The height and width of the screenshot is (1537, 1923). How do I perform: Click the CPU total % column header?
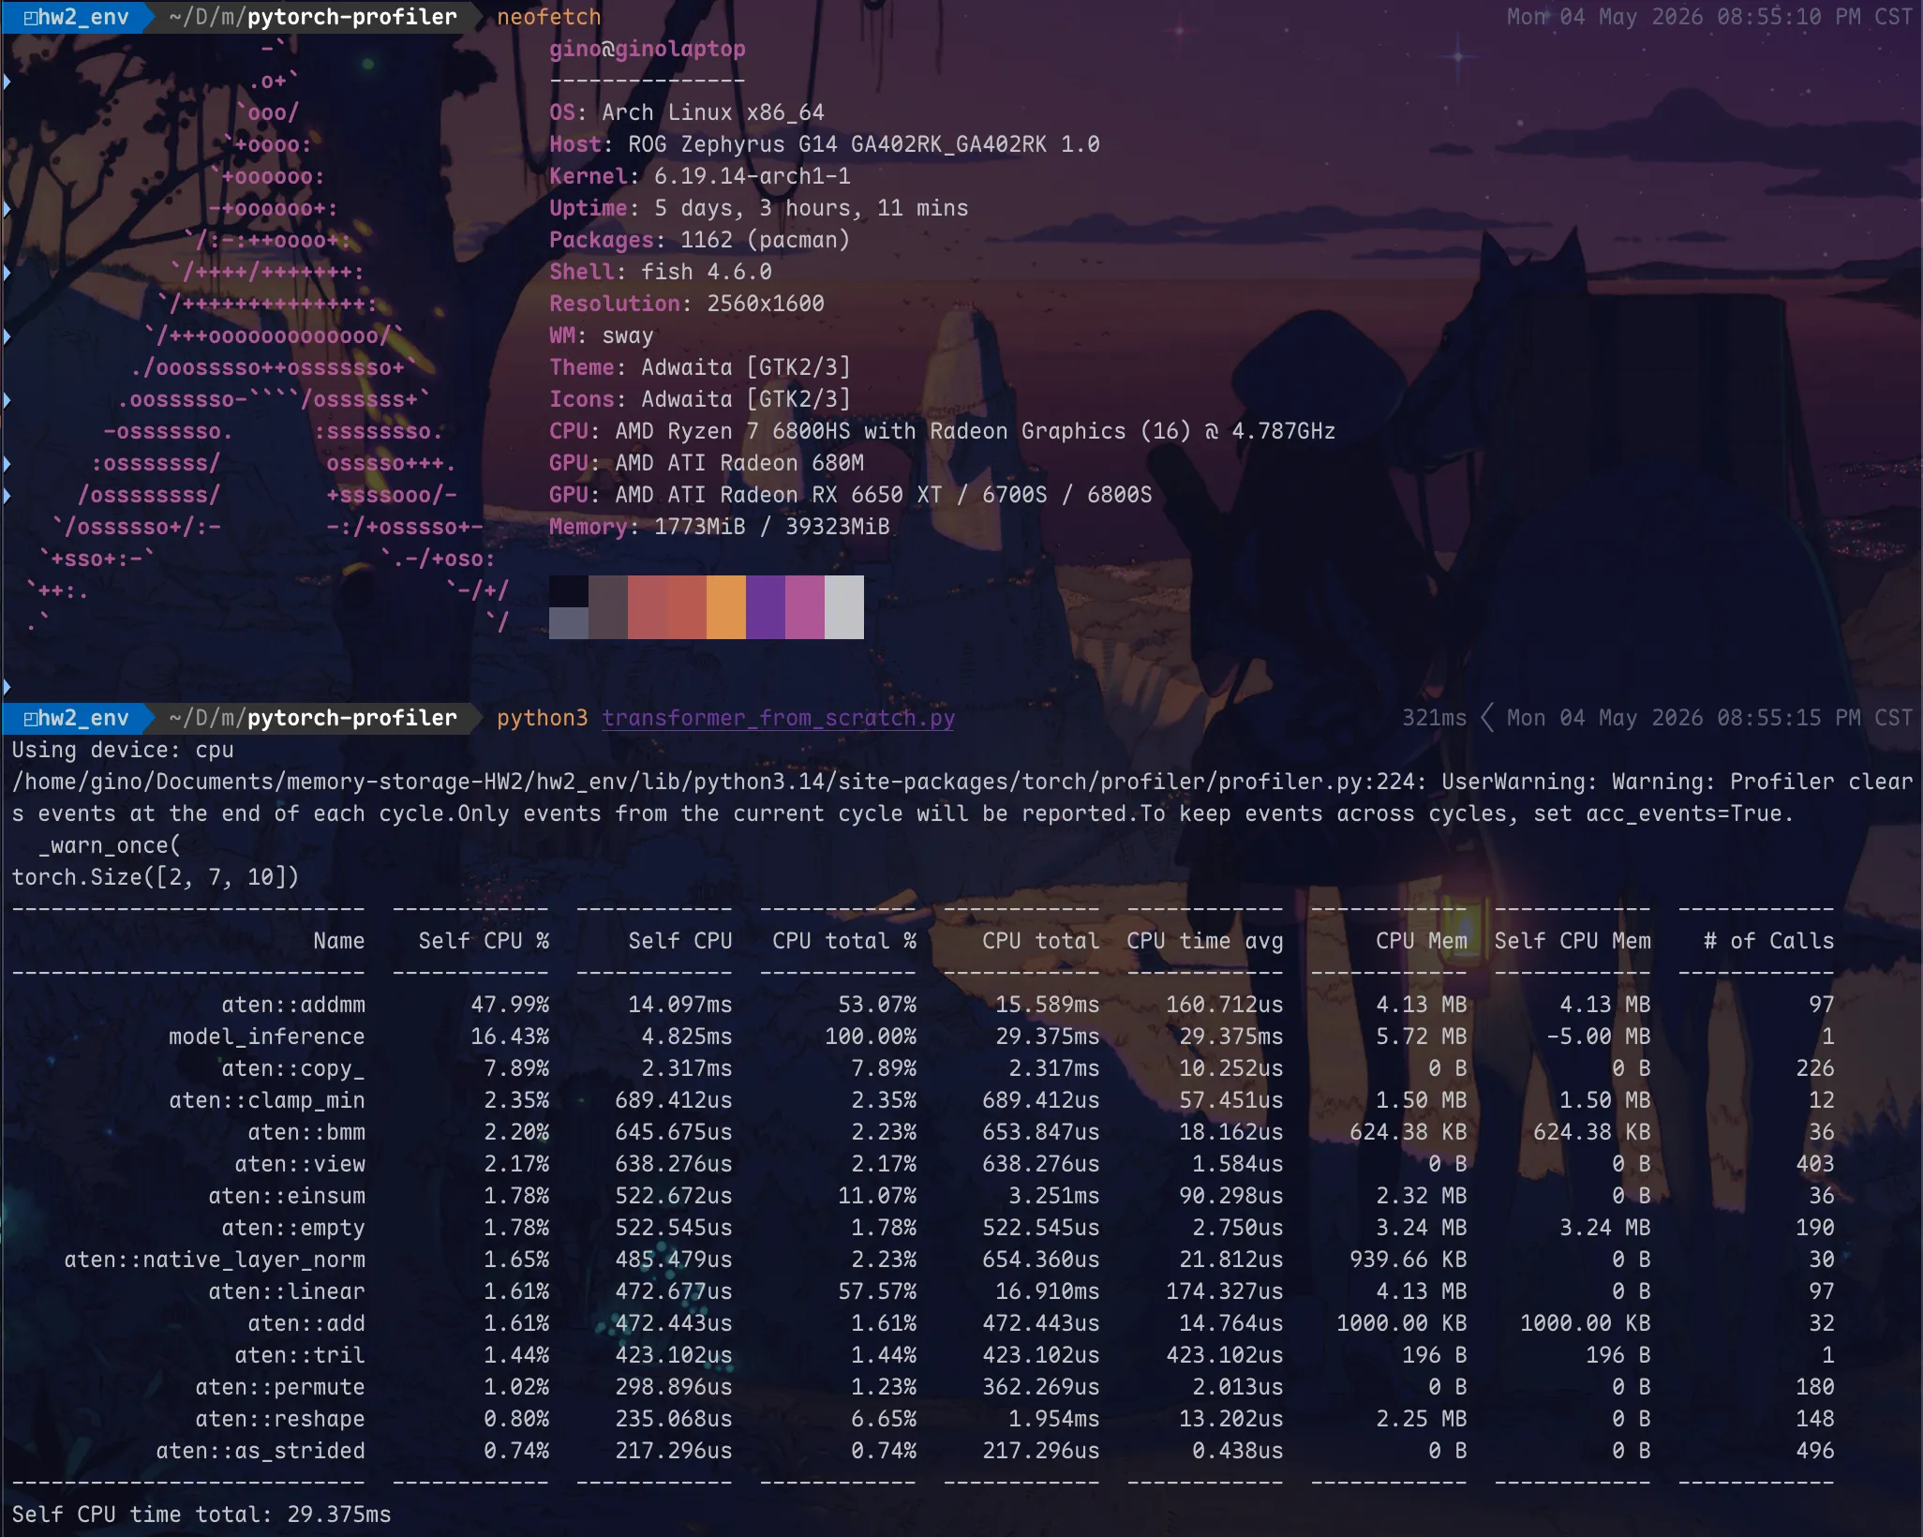(x=844, y=941)
